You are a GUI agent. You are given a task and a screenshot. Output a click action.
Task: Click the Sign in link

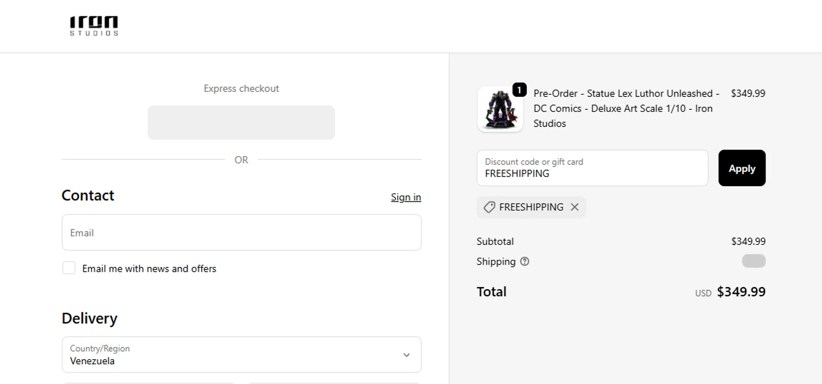(406, 197)
